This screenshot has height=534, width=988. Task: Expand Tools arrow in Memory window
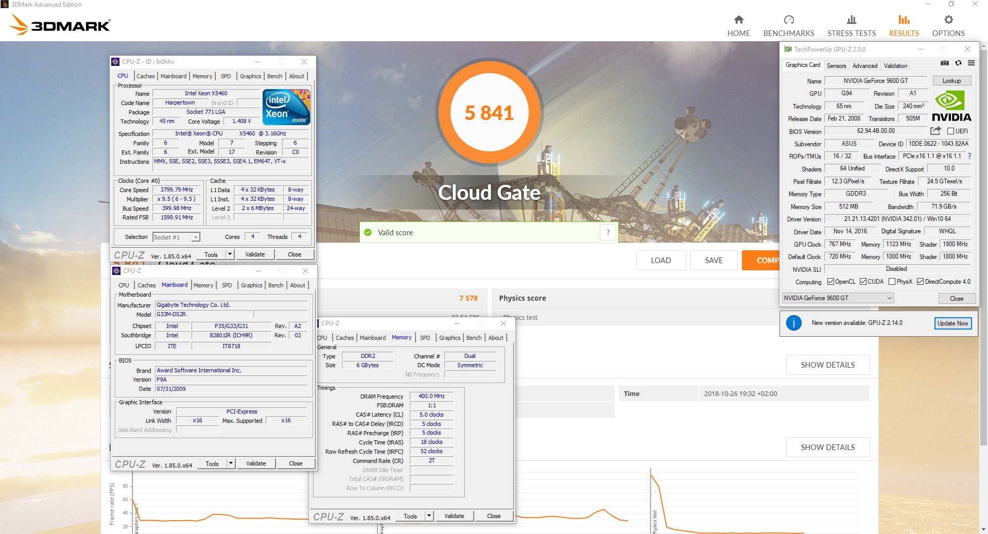[x=429, y=516]
